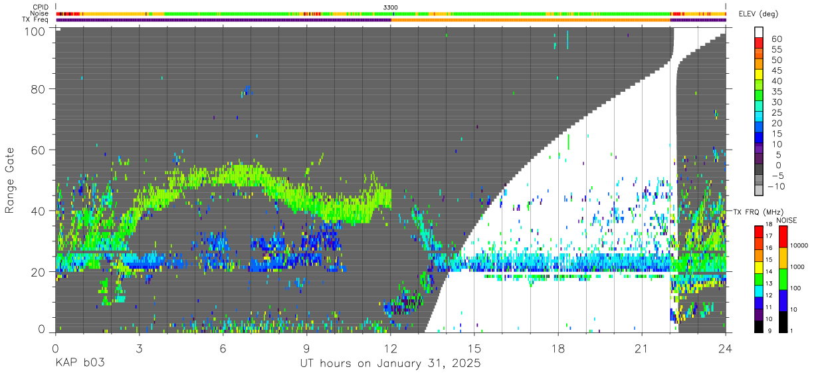Click the NOISE colorbar title
The image size is (816, 377).
pos(787,220)
